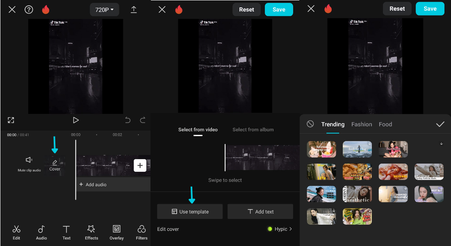The width and height of the screenshot is (451, 246).
Task: Open the Filters tool
Action: click(141, 232)
